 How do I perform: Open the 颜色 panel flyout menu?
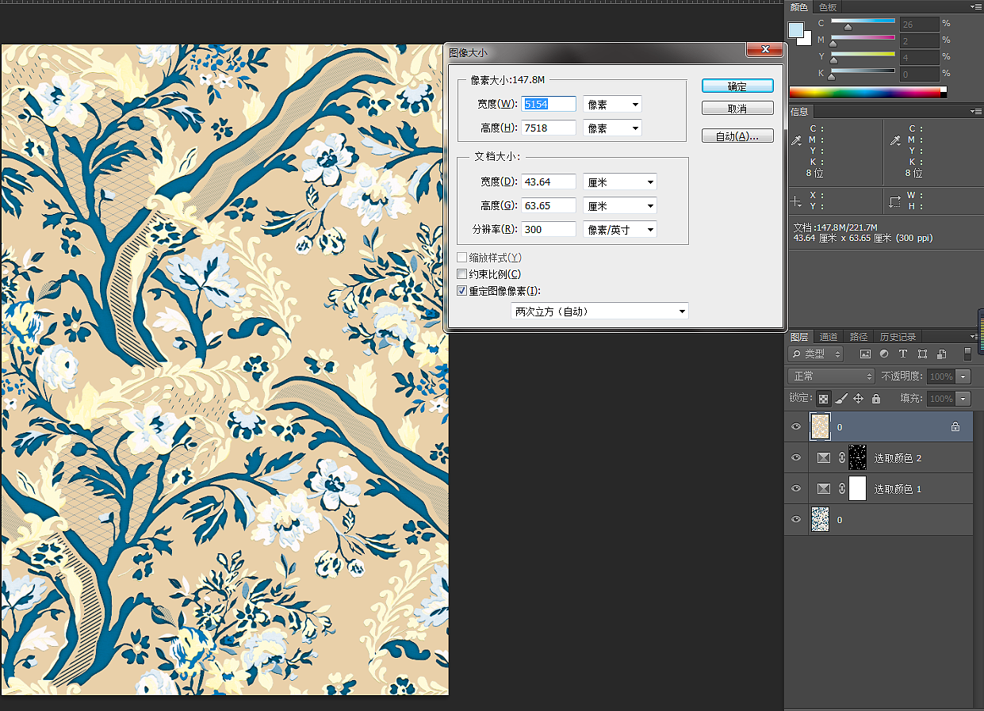975,6
